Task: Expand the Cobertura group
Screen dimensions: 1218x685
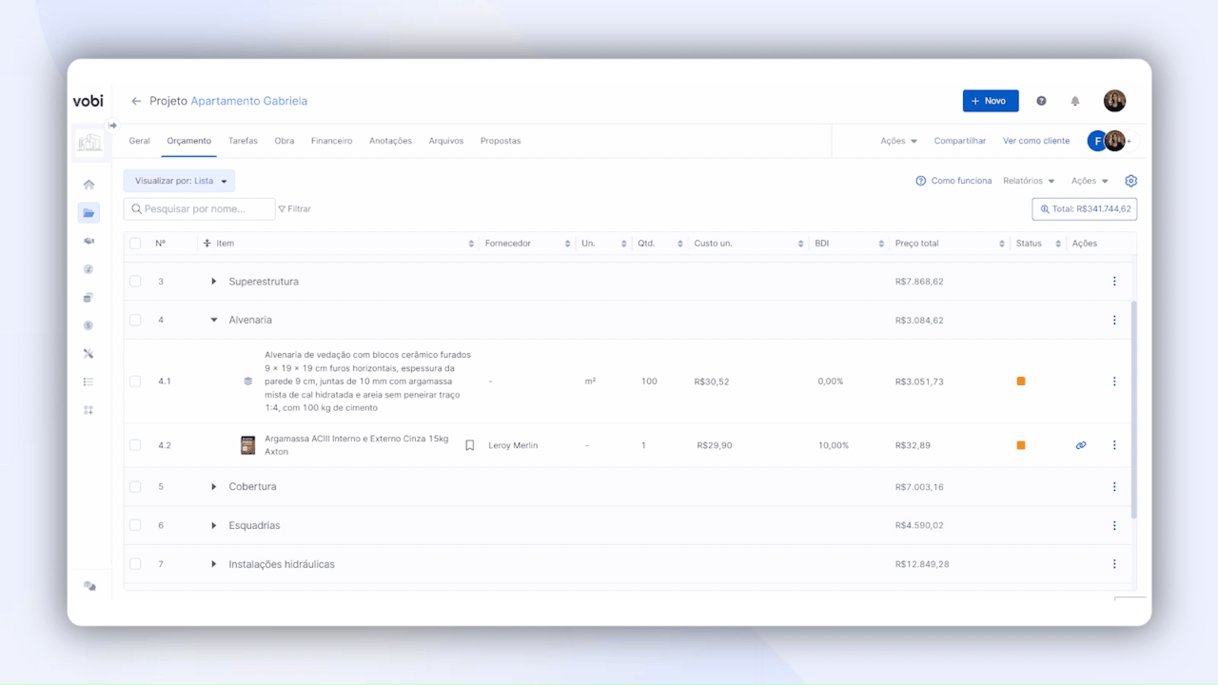Action: coord(214,487)
